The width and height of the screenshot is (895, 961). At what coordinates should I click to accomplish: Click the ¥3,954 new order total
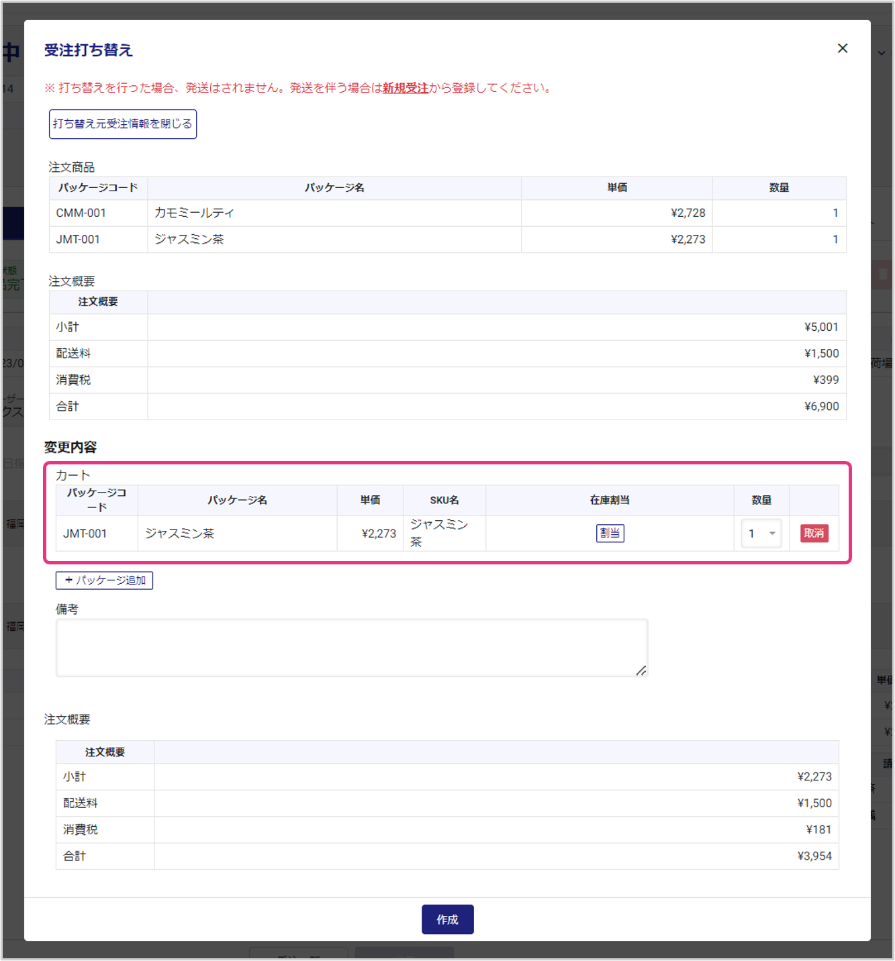(x=814, y=856)
